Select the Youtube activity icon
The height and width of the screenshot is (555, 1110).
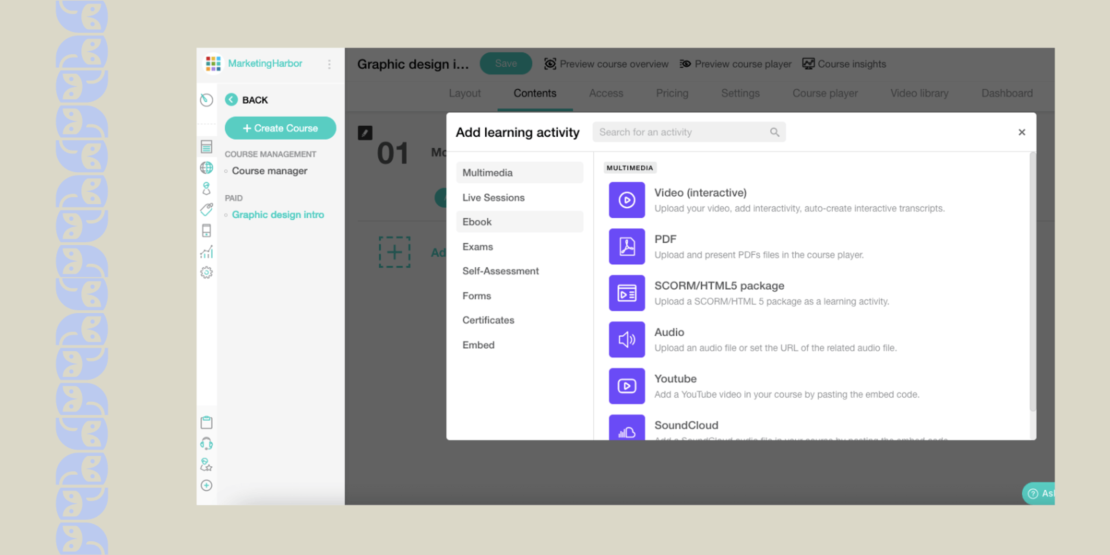(626, 386)
